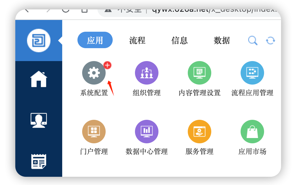This screenshot has width=294, height=185.
Task: Go to the home icon in the sidebar
Action: coord(39,79)
